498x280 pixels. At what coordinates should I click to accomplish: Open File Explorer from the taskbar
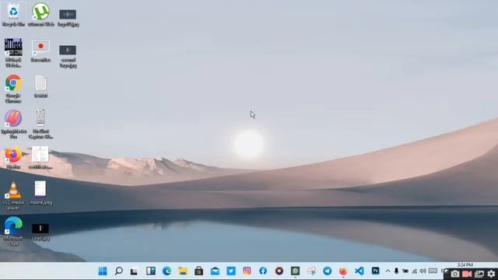[183, 271]
